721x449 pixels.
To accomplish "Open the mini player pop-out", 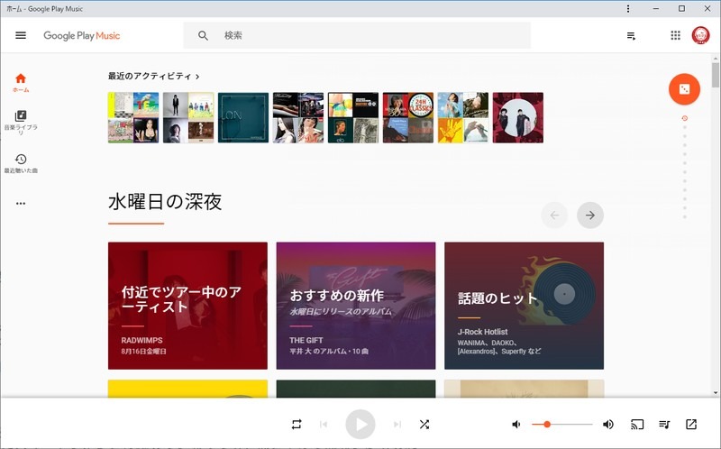I will 691,424.
